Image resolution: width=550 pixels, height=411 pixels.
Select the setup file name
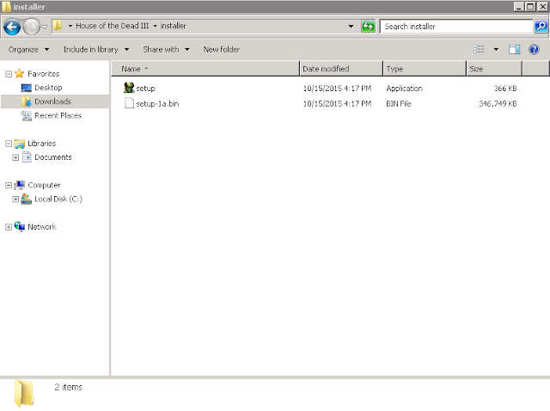tap(145, 89)
